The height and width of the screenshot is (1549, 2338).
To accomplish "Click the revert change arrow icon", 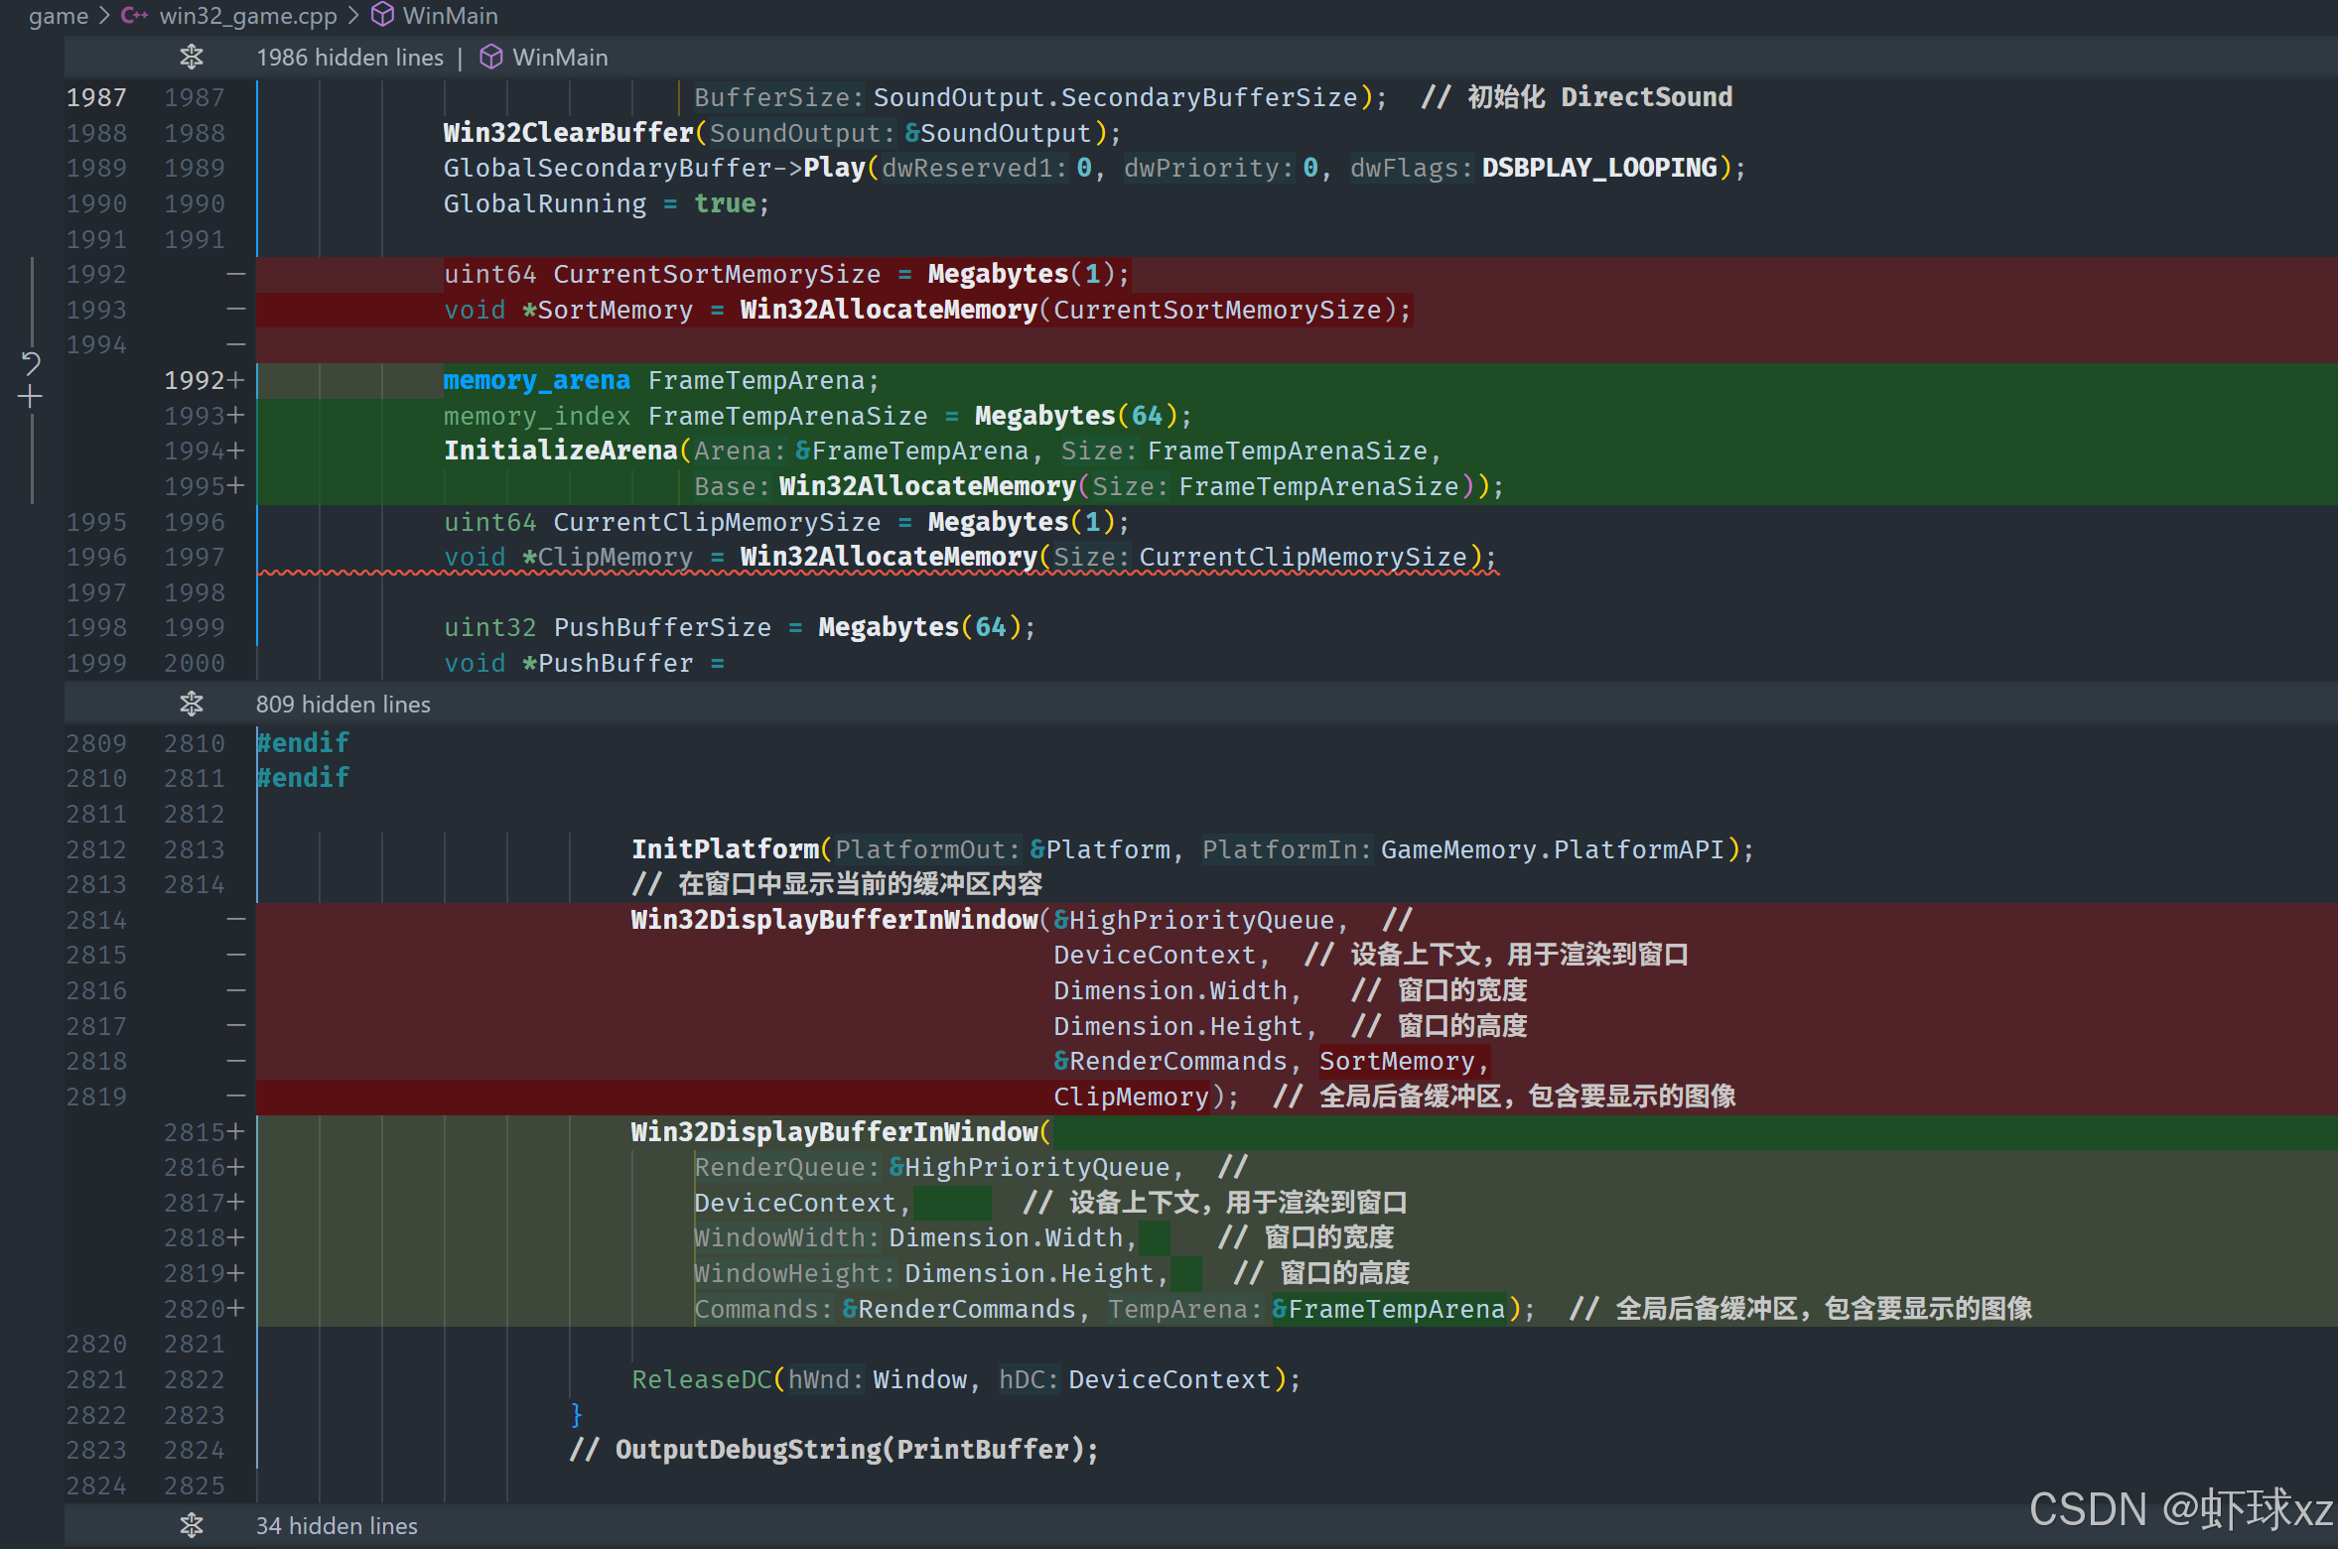I will [31, 363].
